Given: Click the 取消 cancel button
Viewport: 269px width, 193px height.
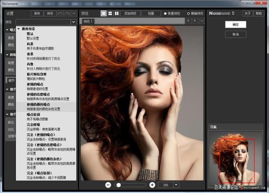Looking at the screenshot, I should pyautogui.click(x=236, y=34).
